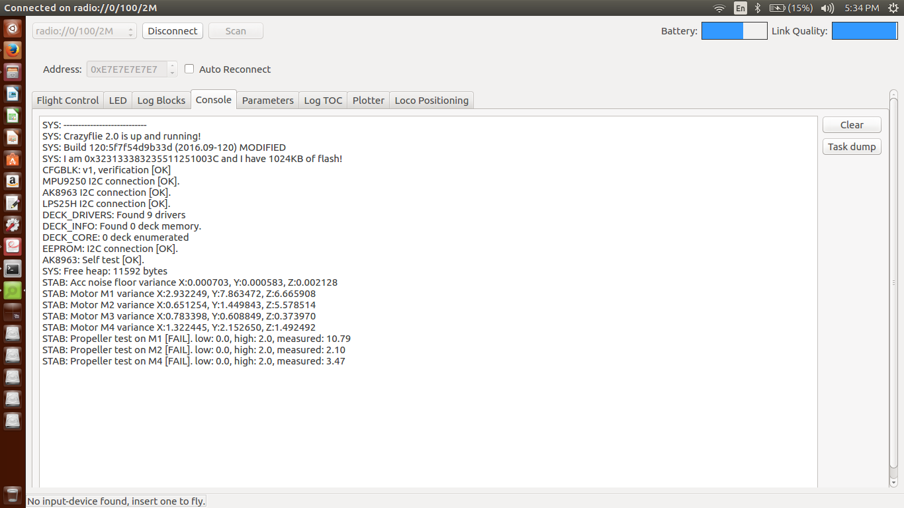Open the Parameters tab
The image size is (904, 508).
coord(267,101)
